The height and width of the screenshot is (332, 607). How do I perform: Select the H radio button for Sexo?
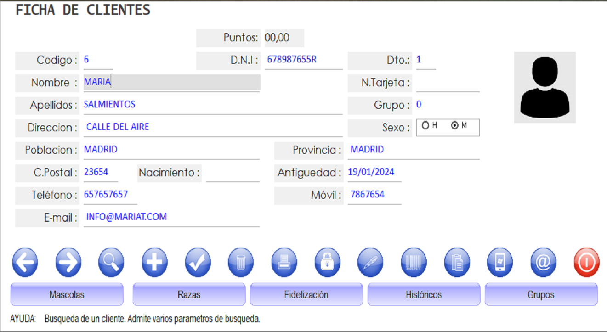click(425, 125)
